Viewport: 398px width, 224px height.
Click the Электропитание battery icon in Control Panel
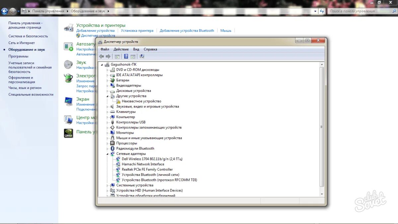[x=69, y=78]
